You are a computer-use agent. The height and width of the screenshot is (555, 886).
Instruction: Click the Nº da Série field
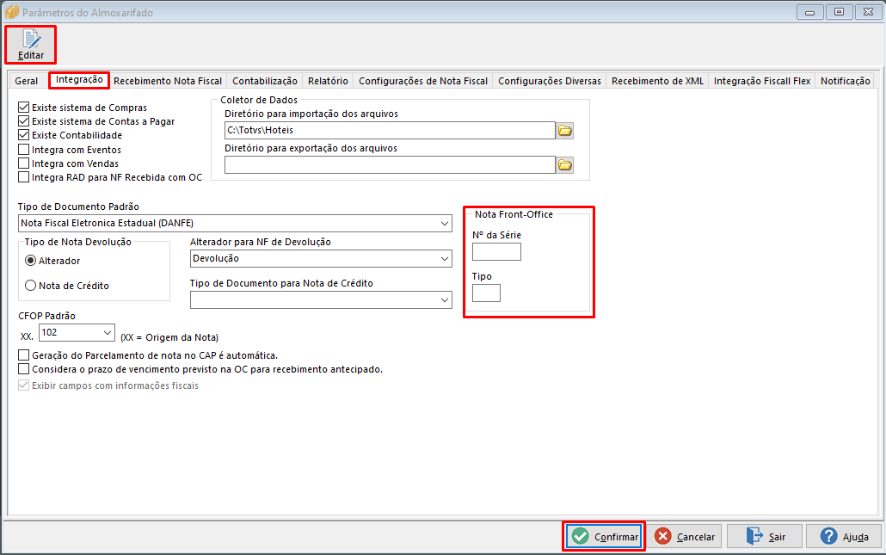coord(496,251)
